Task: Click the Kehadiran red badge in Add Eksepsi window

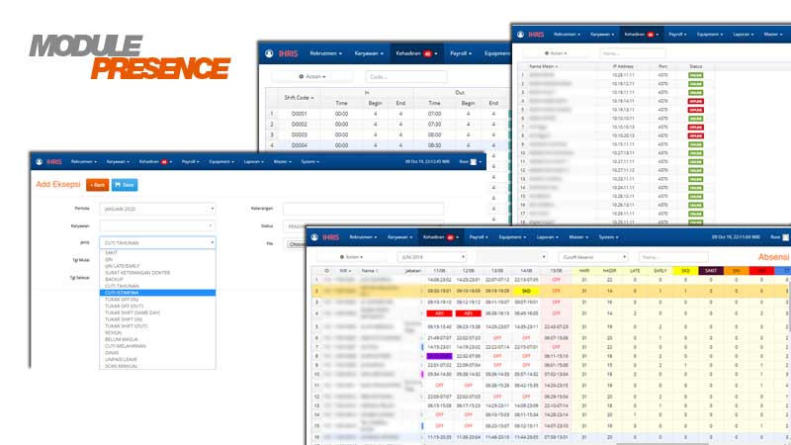Action: (x=164, y=162)
